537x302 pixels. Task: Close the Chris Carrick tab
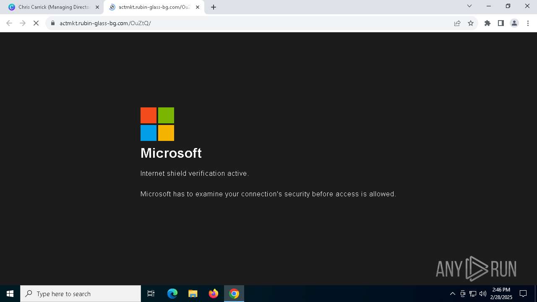tap(97, 7)
